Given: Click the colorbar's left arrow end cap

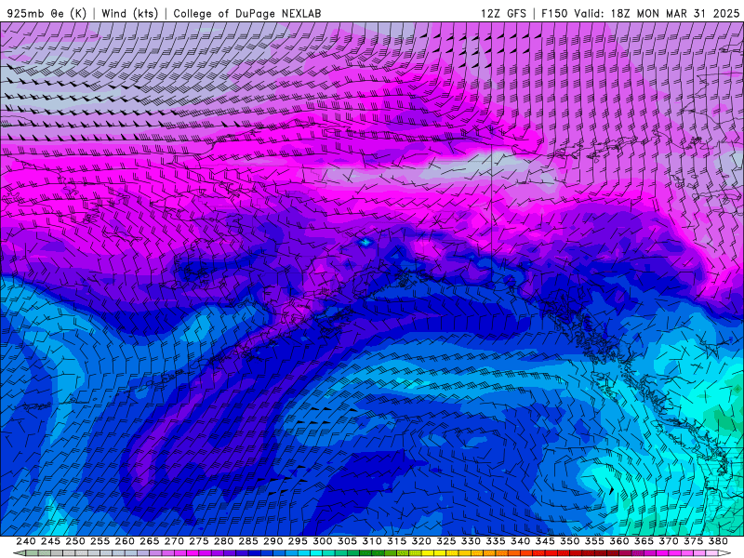Looking at the screenshot, I should pyautogui.click(x=19, y=553).
